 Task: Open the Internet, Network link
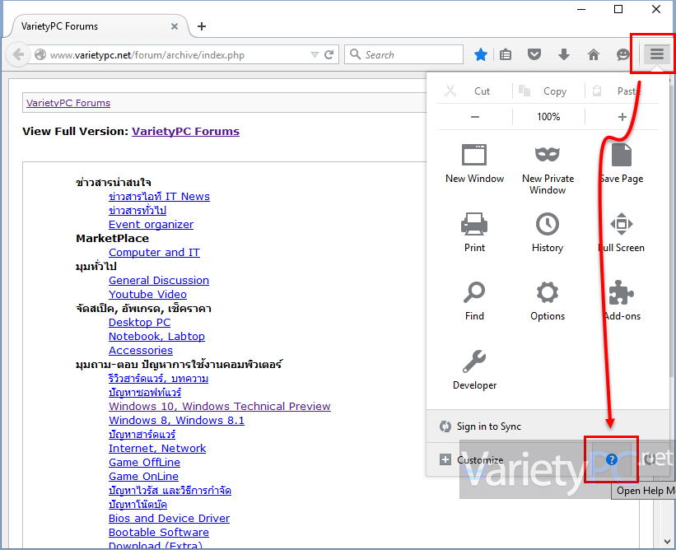tap(157, 448)
